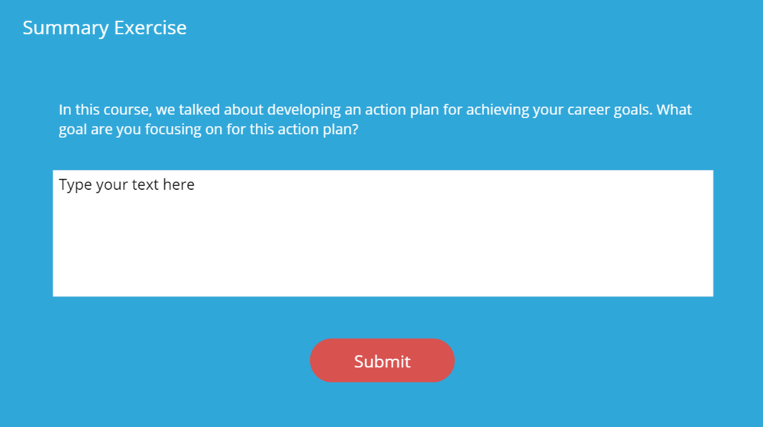The width and height of the screenshot is (763, 427).
Task: Click inside the answer text box
Action: pyautogui.click(x=383, y=233)
